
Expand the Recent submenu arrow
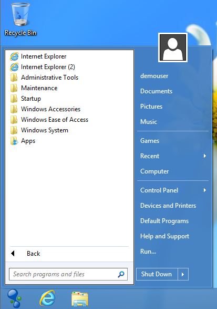[205, 156]
